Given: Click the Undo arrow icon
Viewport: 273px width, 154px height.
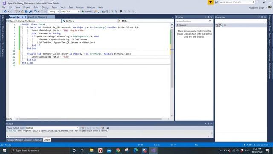Looking at the screenshot, I should [x=35, y=12].
